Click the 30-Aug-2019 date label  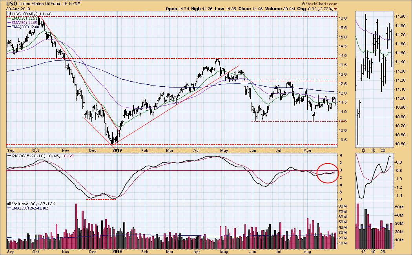[x=18, y=9]
